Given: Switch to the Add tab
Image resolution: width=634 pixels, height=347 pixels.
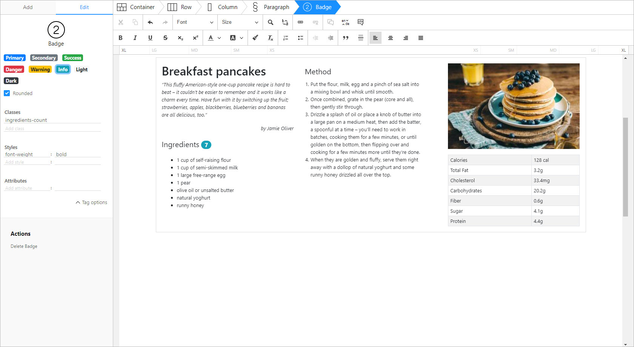Looking at the screenshot, I should tap(28, 7).
